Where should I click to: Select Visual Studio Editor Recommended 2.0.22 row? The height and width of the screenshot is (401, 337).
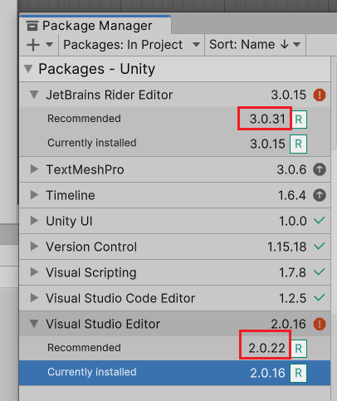pos(175,348)
